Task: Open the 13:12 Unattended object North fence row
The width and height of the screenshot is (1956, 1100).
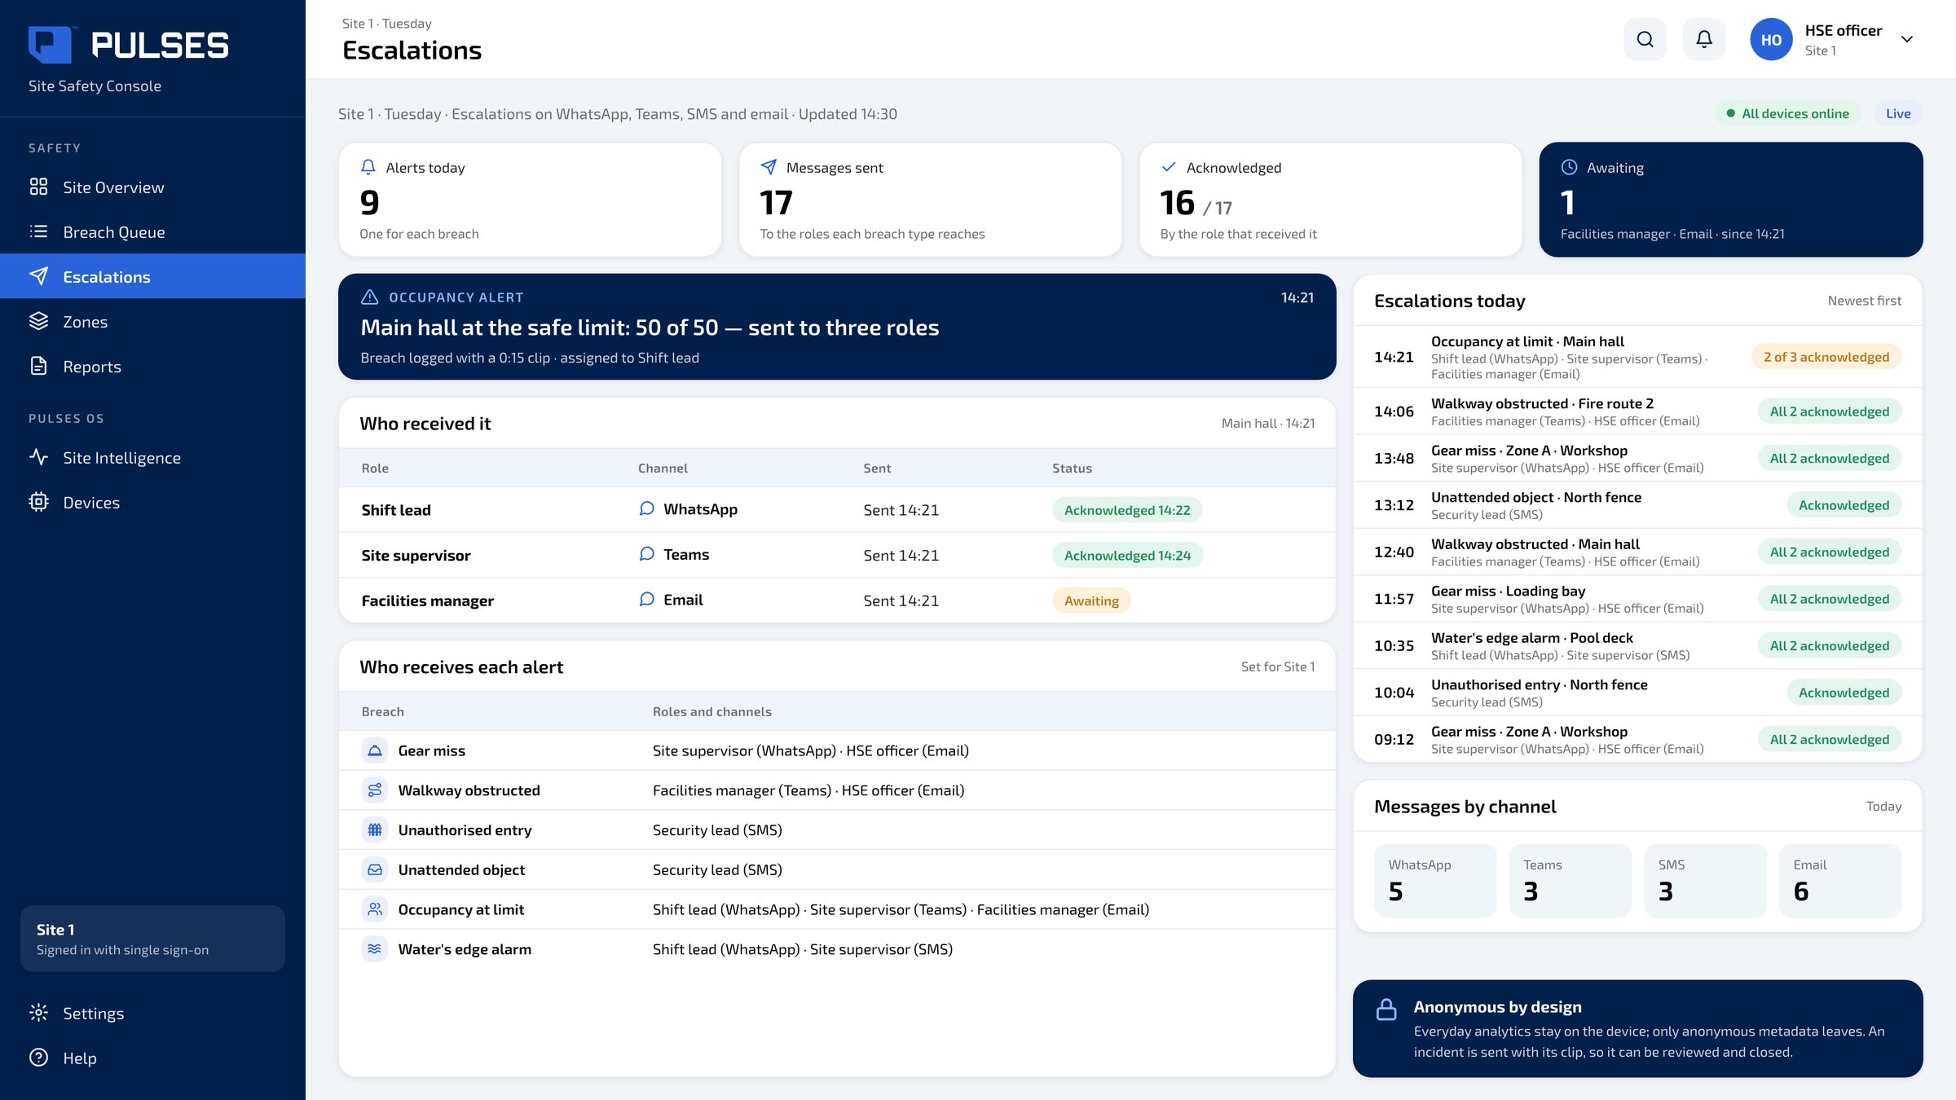Action: 1637,505
